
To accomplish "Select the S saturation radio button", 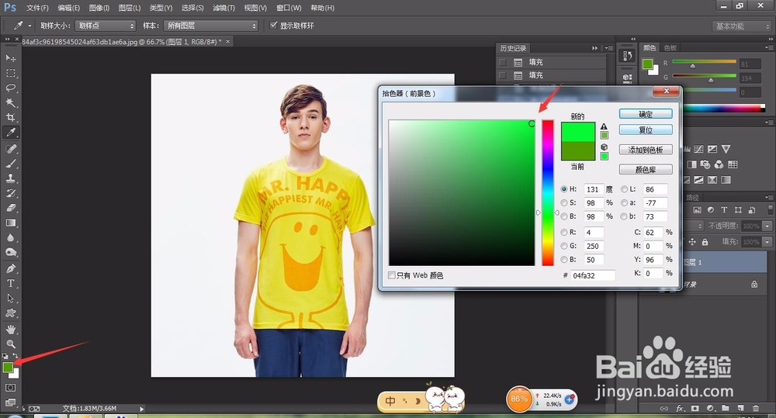I will (564, 203).
